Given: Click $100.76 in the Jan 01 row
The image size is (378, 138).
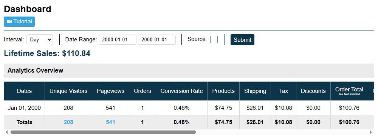Looking at the screenshot, I should [x=349, y=108].
